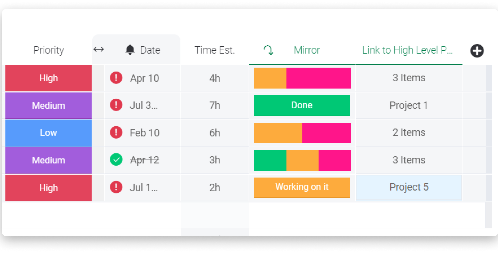This screenshot has height=253, width=498.
Task: Open the last row High priority cell
Action: (49, 188)
